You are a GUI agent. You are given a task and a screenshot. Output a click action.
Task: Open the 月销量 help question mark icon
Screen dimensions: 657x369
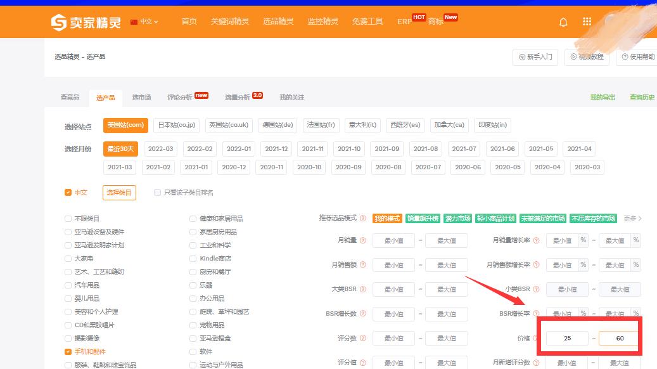362,240
